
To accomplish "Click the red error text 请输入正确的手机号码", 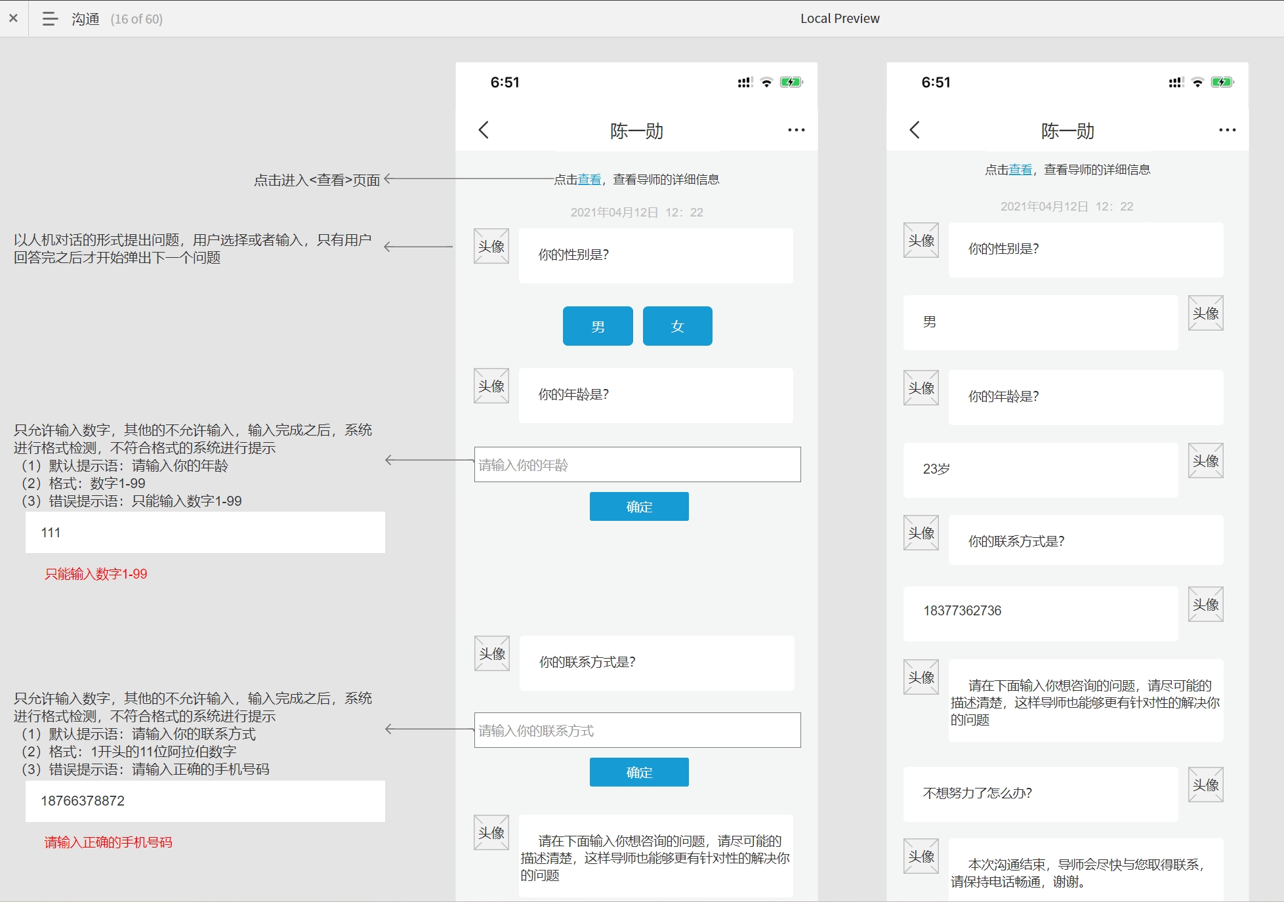I will click(x=108, y=842).
